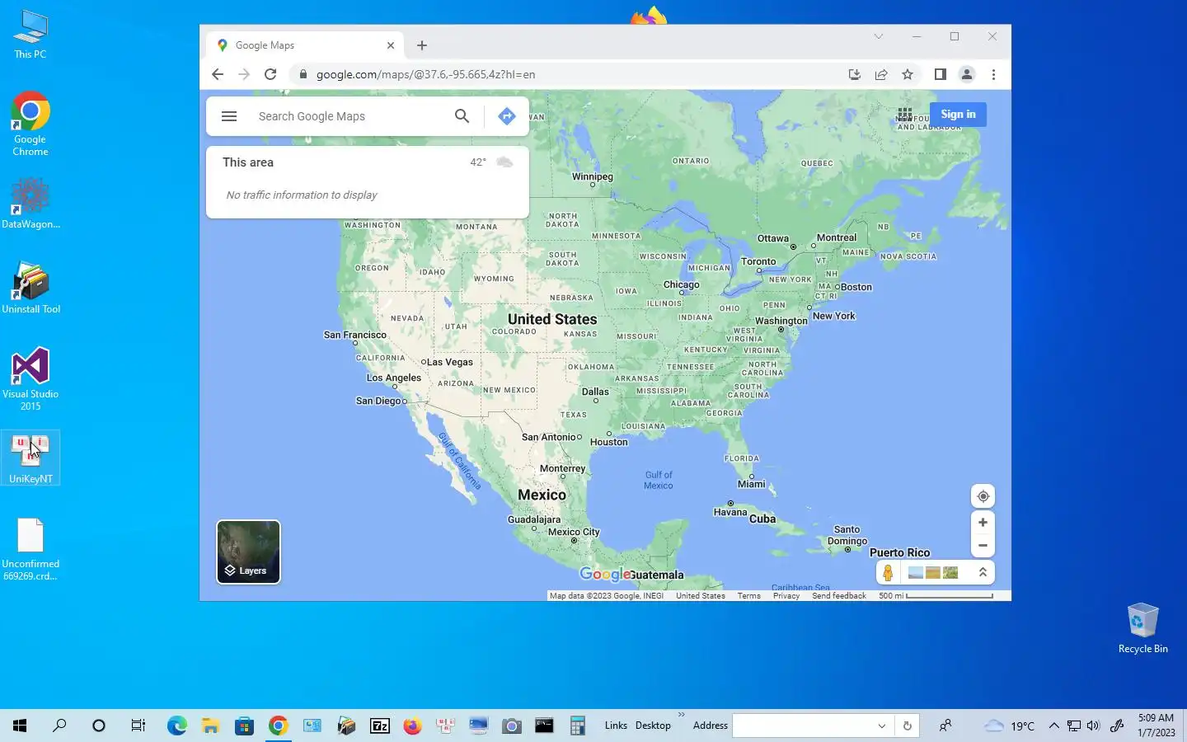1187x742 pixels.
Task: Click the install app icon in address bar
Action: coord(855,74)
